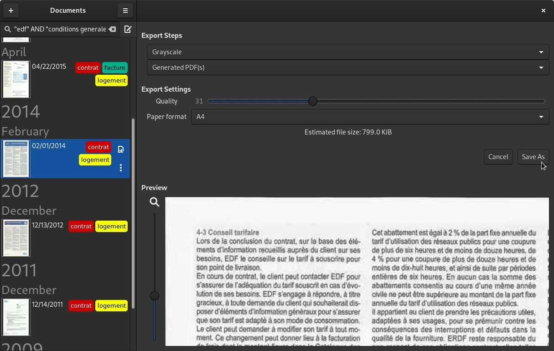Click the preview magnifier zoom icon
Image resolution: width=554 pixels, height=351 pixels.
tap(155, 202)
